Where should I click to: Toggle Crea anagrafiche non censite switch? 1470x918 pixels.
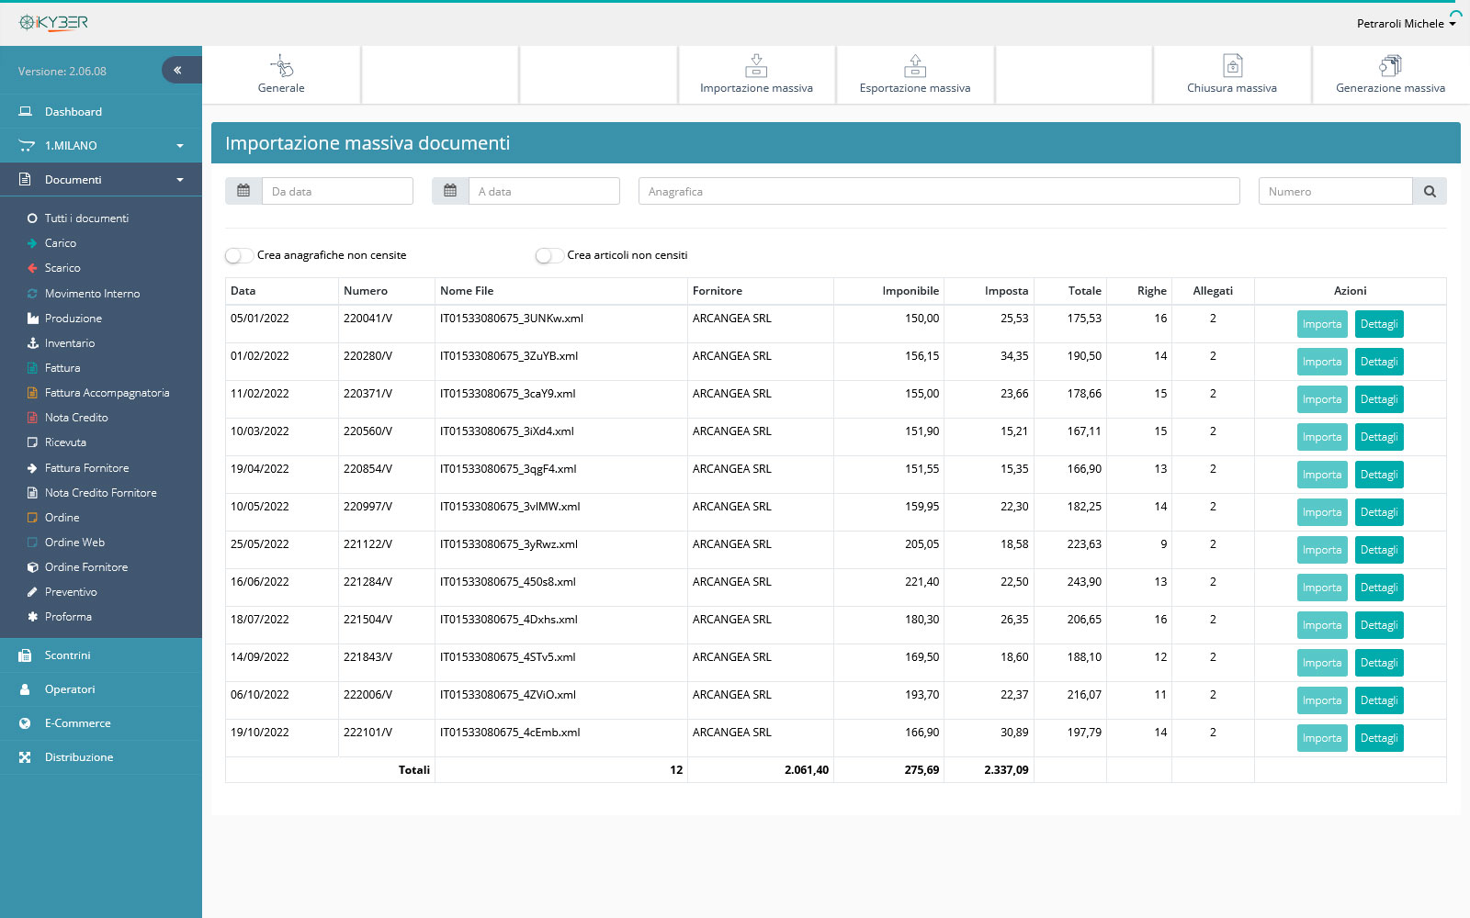click(x=239, y=255)
